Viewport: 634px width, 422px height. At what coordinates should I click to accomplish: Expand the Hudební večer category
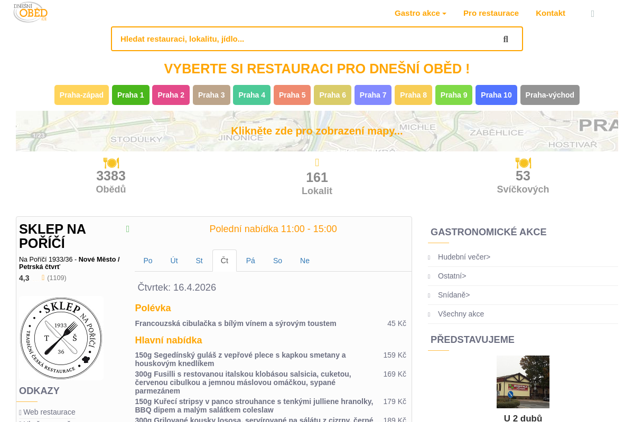tap(464, 257)
